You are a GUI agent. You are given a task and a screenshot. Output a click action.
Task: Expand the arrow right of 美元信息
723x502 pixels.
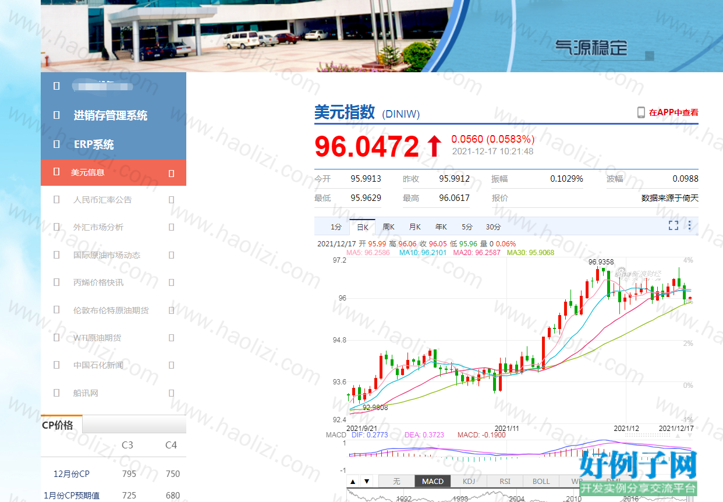171,173
